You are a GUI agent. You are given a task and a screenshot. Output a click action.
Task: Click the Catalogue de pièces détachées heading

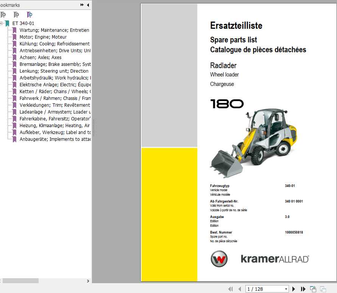tap(258, 50)
